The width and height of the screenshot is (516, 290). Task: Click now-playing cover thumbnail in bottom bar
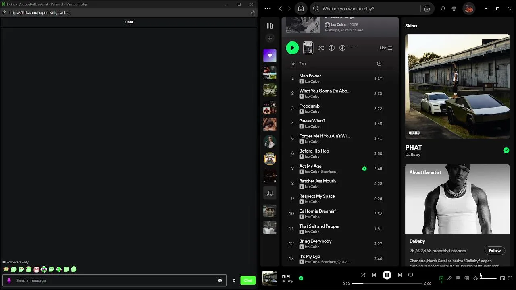[x=270, y=278]
